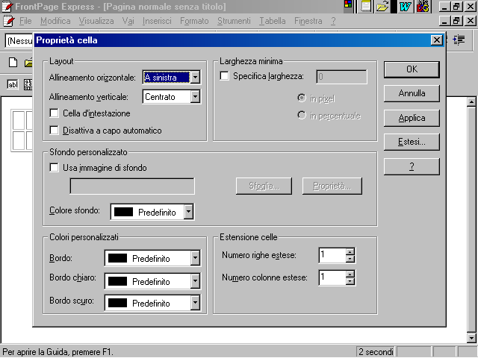478x358 pixels.
Task: Open the Allineamento orizzontale dropdown
Action: [195, 78]
